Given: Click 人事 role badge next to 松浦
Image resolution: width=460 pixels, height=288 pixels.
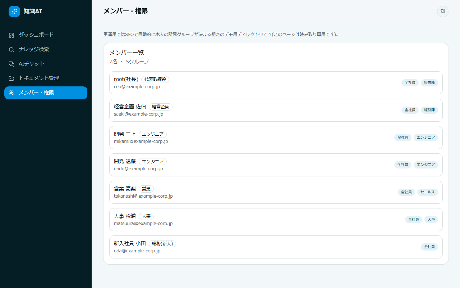Looking at the screenshot, I should point(146,216).
